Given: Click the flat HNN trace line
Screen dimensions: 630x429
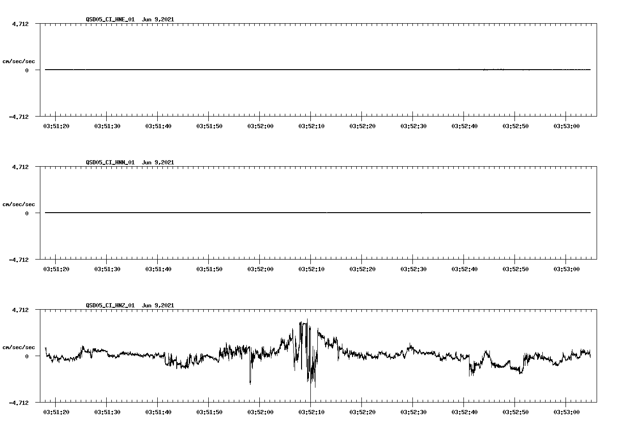Looking at the screenshot, I should tap(318, 213).
